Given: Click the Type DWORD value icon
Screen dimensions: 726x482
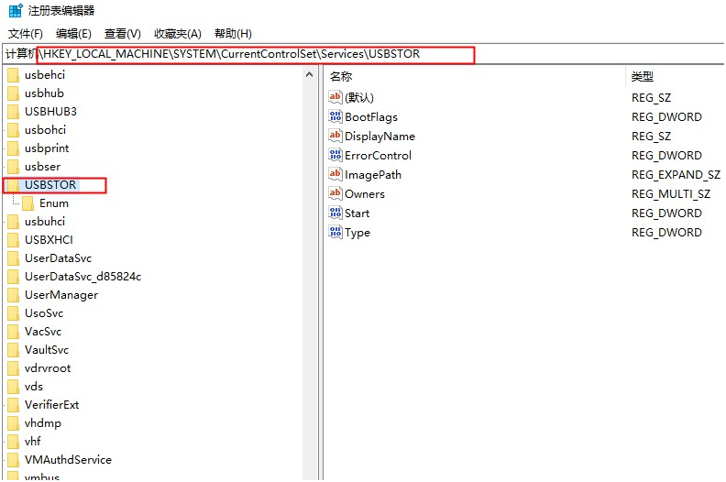Looking at the screenshot, I should [x=335, y=233].
